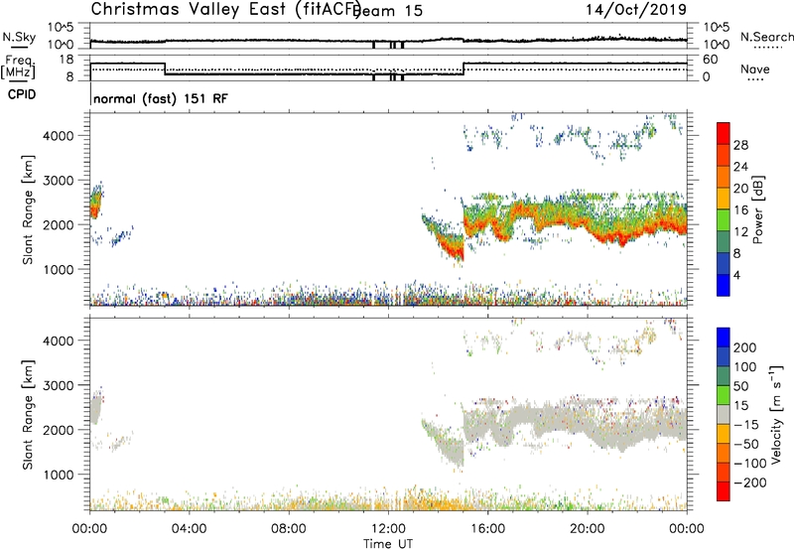Click the 04:00 time tick label
This screenshot has height=550, width=794.
[189, 529]
